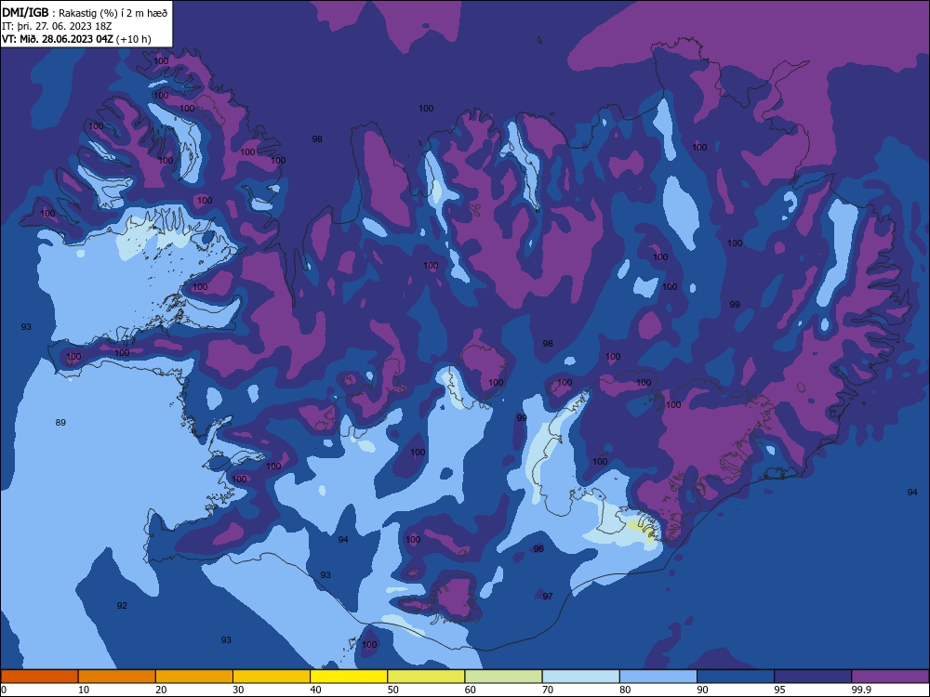
Task: Click the legend tick label '50'
Action: (x=393, y=690)
